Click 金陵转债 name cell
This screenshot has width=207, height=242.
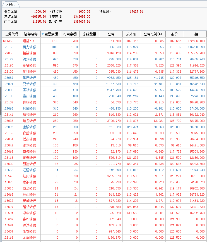tap(30, 127)
